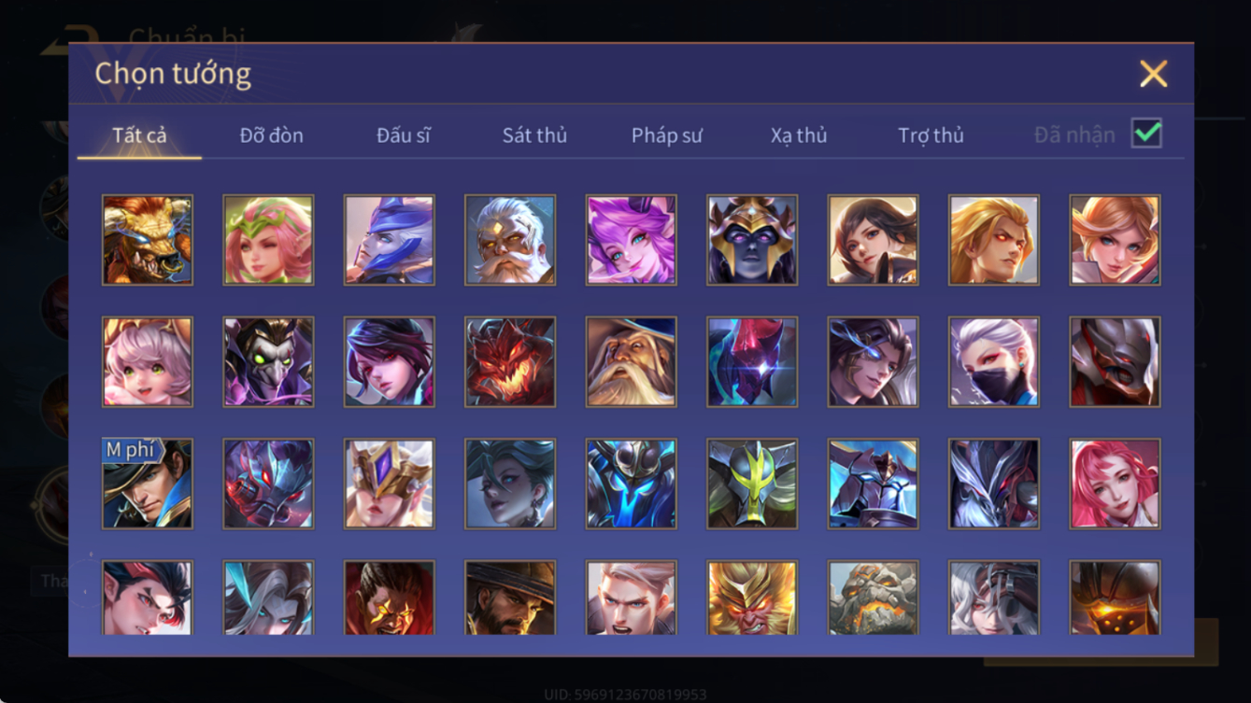This screenshot has height=703, width=1251.
Task: Open the Xạ thủ tab
Action: [x=799, y=135]
